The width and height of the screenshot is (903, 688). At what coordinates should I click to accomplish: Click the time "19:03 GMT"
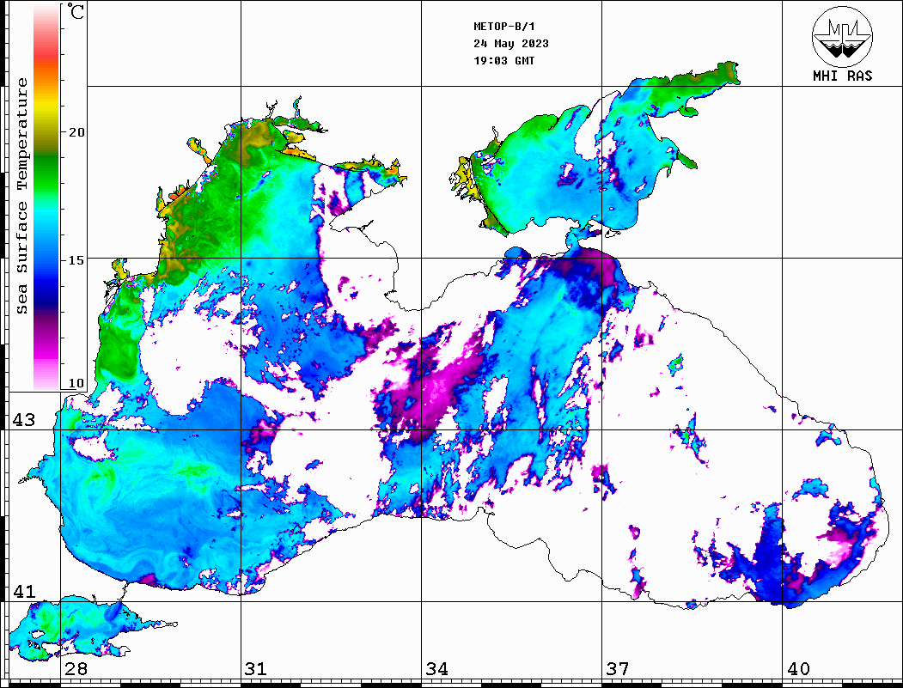[503, 60]
